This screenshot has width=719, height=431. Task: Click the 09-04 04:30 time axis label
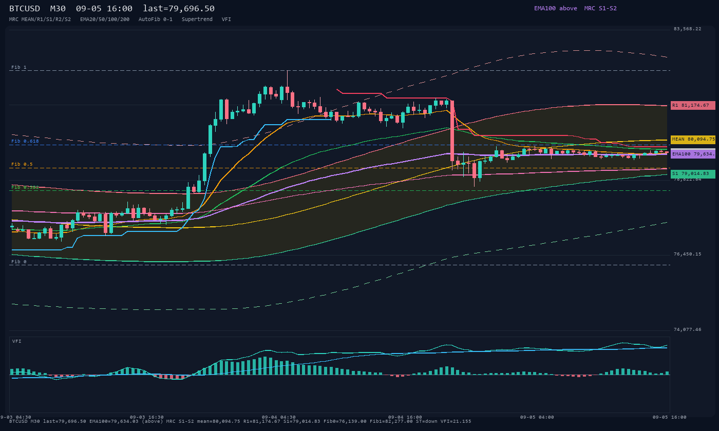[x=279, y=417]
